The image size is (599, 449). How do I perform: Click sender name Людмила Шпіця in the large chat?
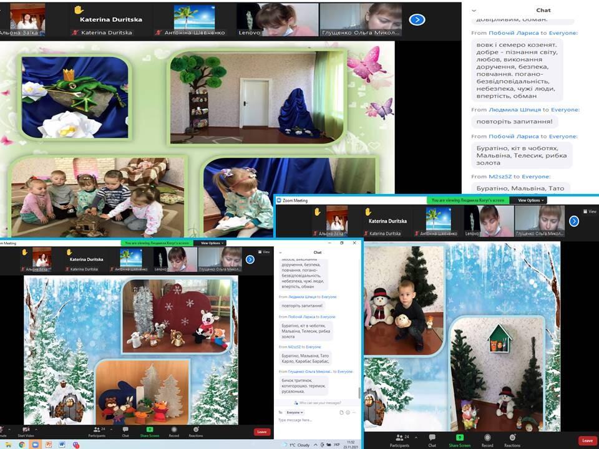point(515,110)
